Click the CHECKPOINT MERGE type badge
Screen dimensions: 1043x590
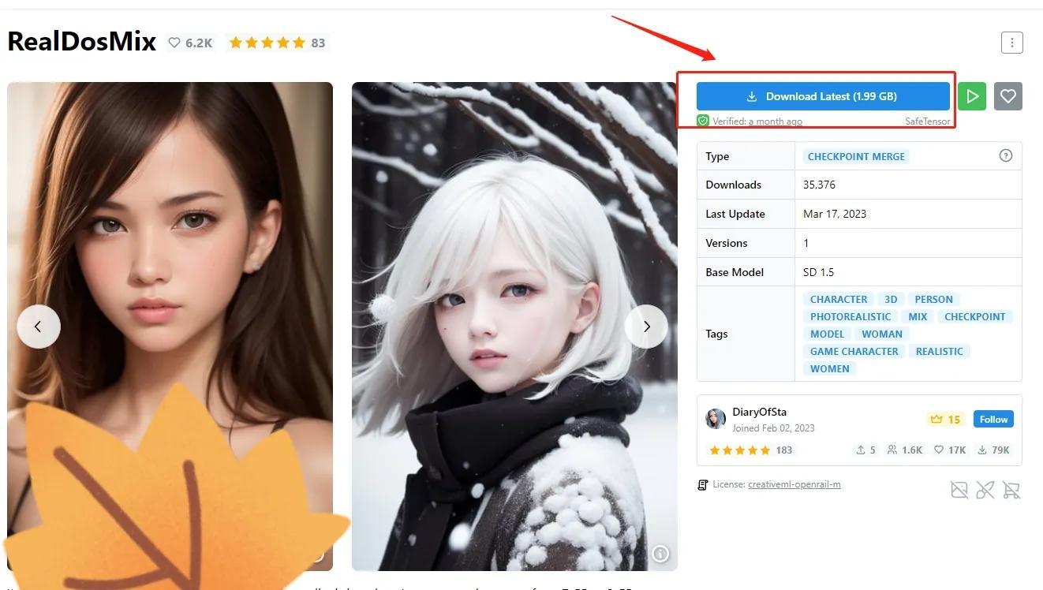[x=856, y=156]
